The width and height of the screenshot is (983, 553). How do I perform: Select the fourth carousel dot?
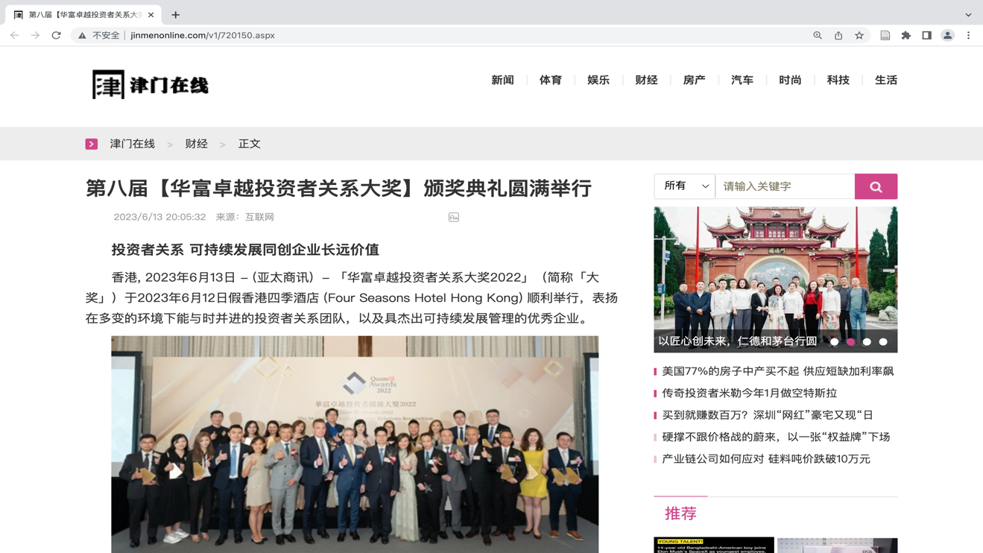tap(883, 342)
